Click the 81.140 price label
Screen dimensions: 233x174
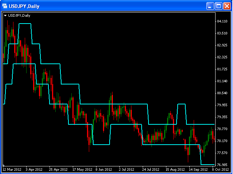click(x=222, y=81)
